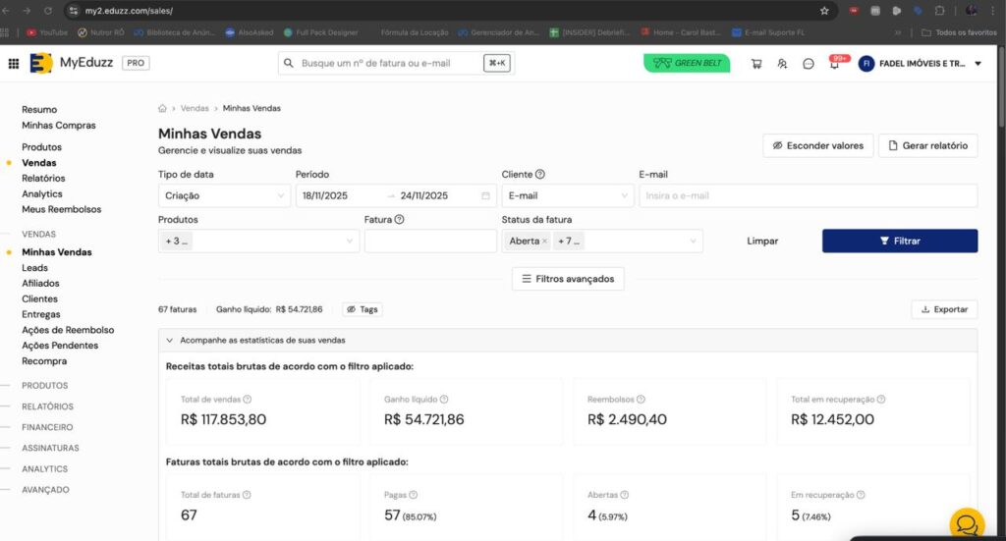Image resolution: width=1006 pixels, height=541 pixels.
Task: Click the help icon next to Fatura
Action: 399,220
